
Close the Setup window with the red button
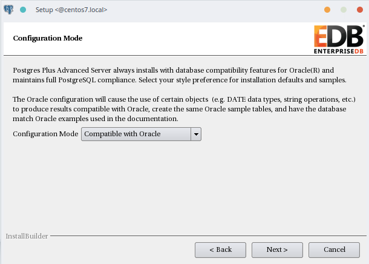click(x=360, y=10)
